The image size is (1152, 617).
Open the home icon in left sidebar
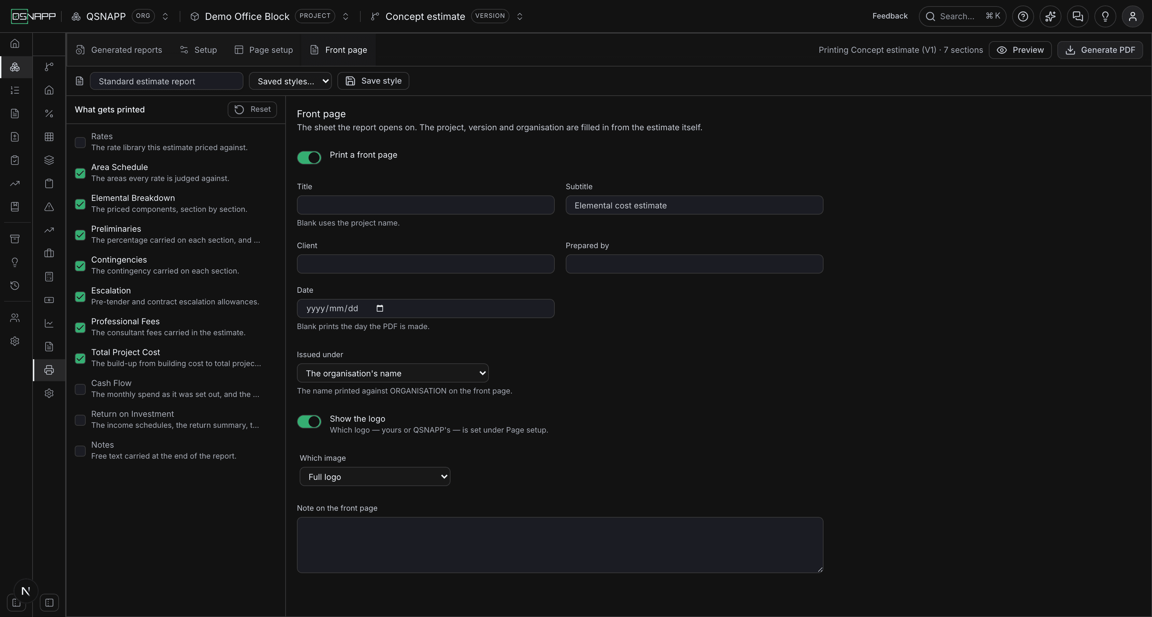[x=15, y=44]
